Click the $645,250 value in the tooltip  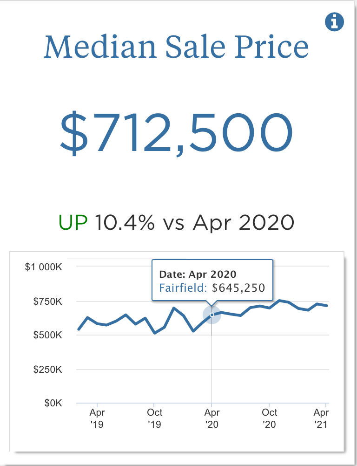(x=238, y=288)
